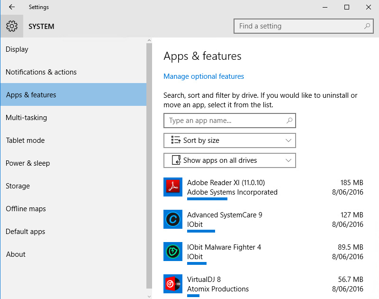Viewport: 379px width, 299px height.
Task: Click the sidebar vertical scrollbar thumb
Action: click(149, 166)
